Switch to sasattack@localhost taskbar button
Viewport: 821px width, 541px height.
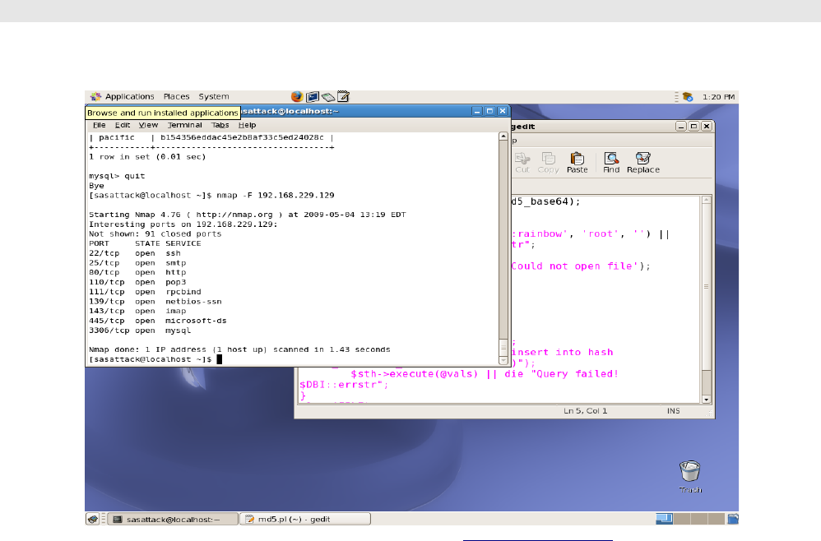(173, 519)
